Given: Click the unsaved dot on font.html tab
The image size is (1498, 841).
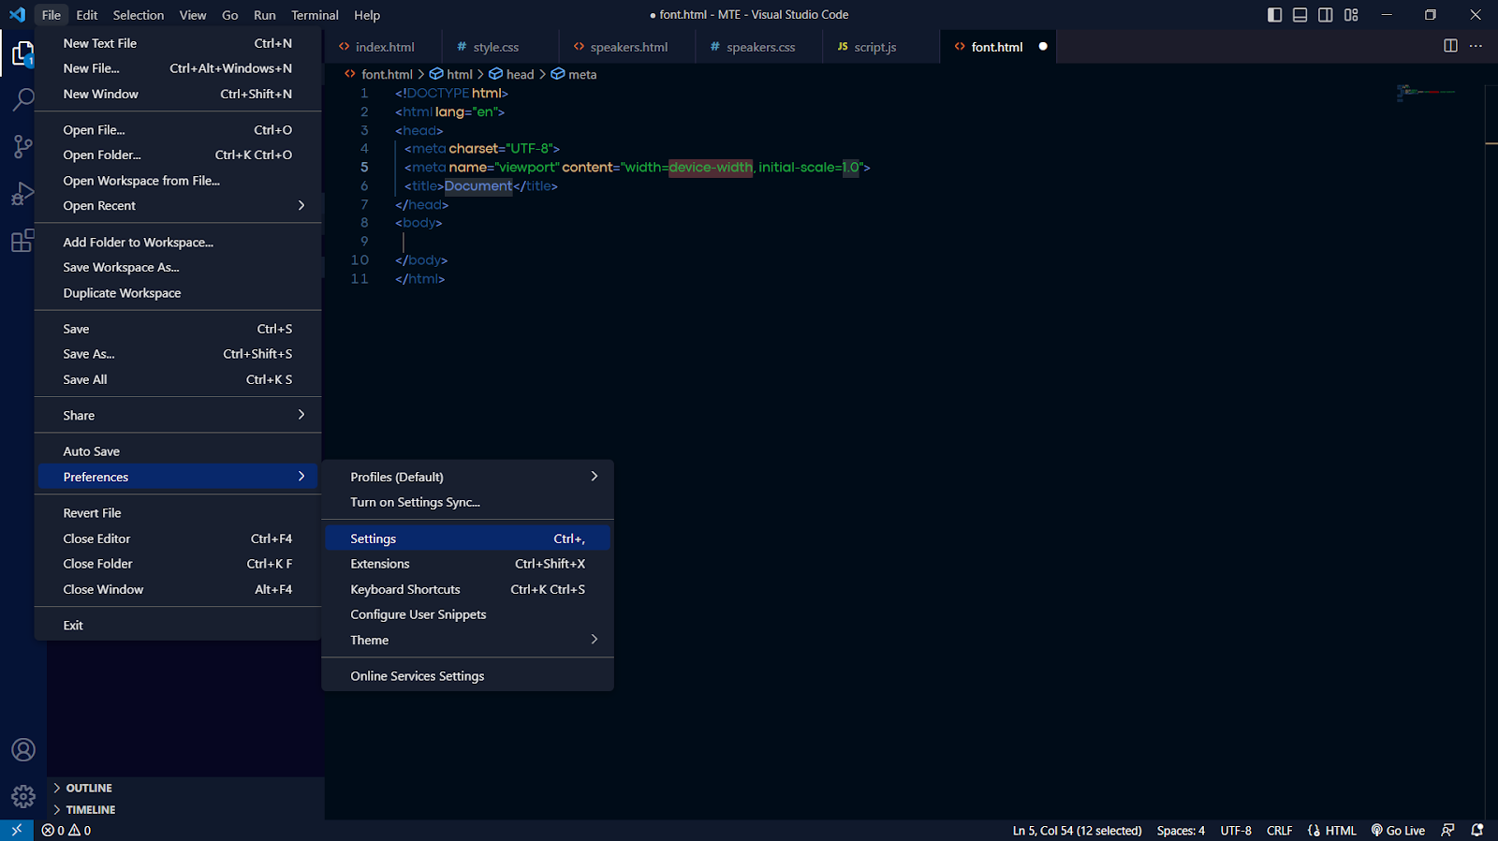Looking at the screenshot, I should (x=1043, y=46).
